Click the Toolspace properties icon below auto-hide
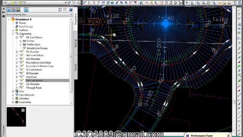Viewport: 243px width, 137px height. tap(4, 16)
